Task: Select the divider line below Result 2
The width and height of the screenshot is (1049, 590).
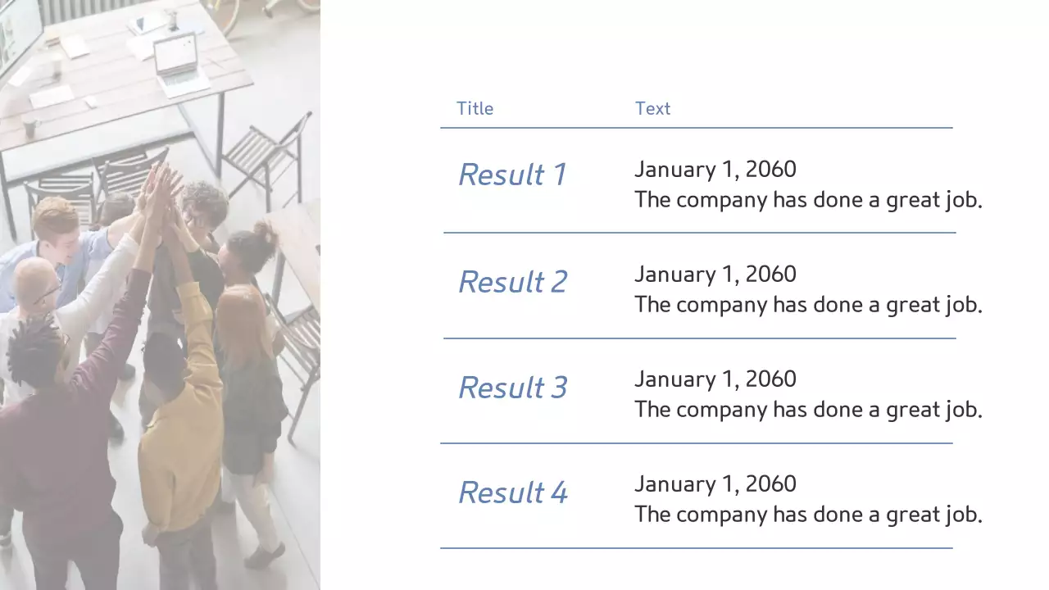Action: pos(699,338)
